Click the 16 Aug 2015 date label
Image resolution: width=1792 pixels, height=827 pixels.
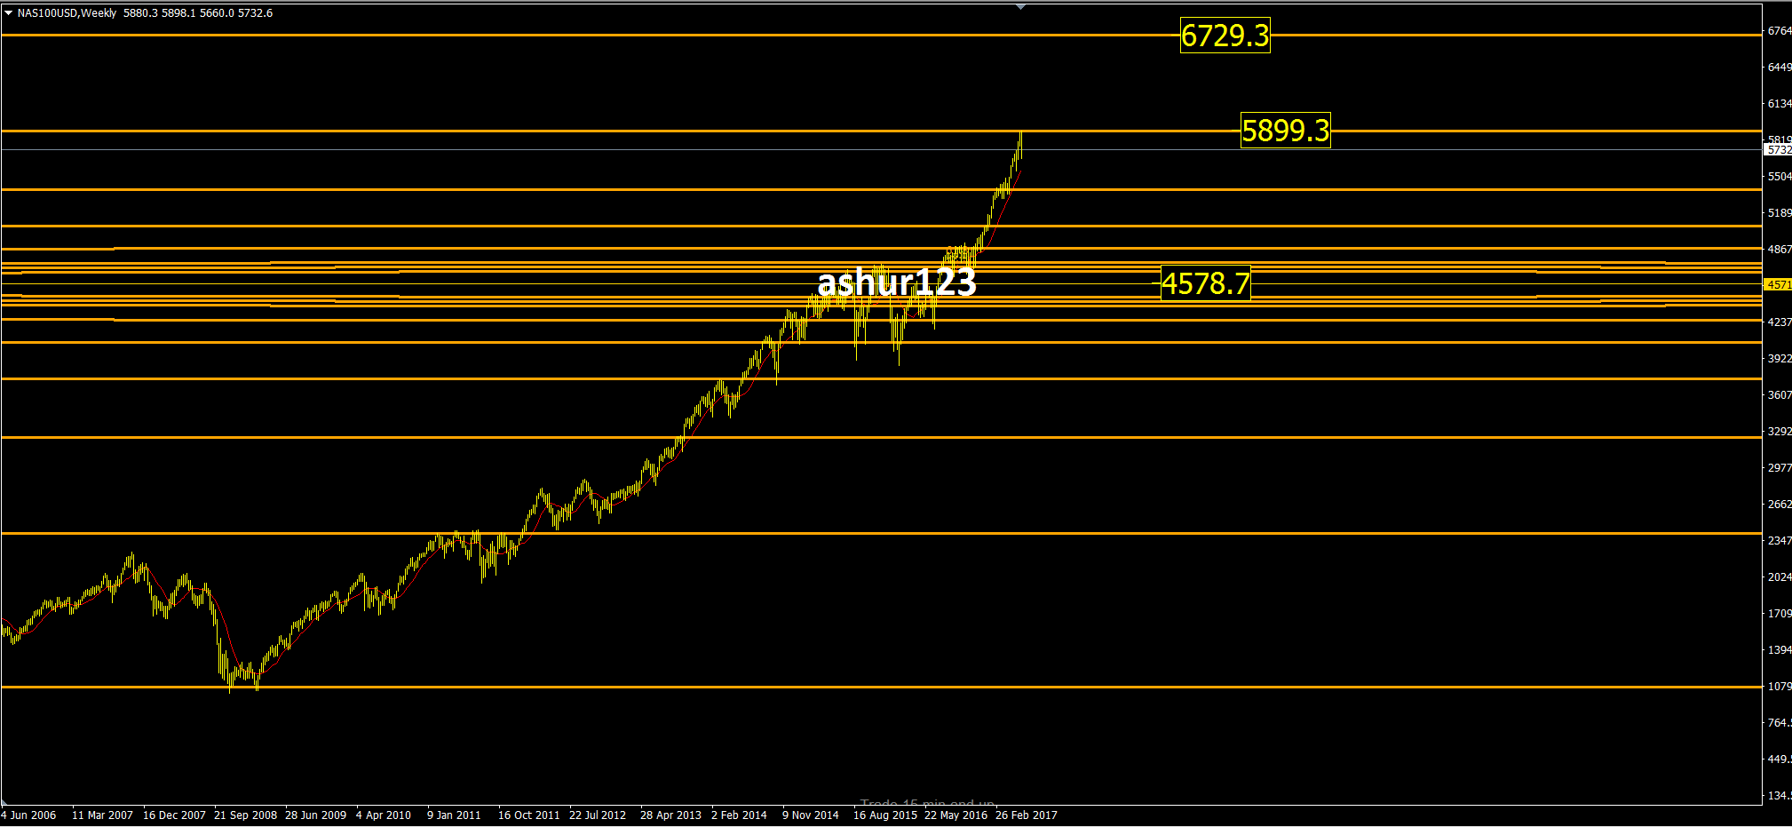pyautogui.click(x=885, y=815)
